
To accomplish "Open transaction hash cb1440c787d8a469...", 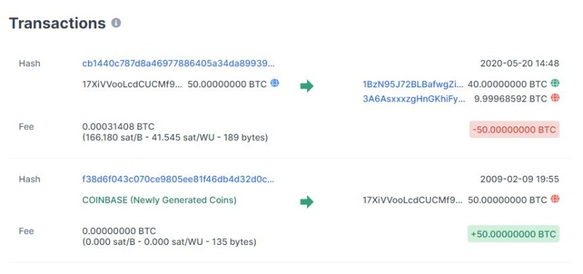I will pyautogui.click(x=179, y=64).
